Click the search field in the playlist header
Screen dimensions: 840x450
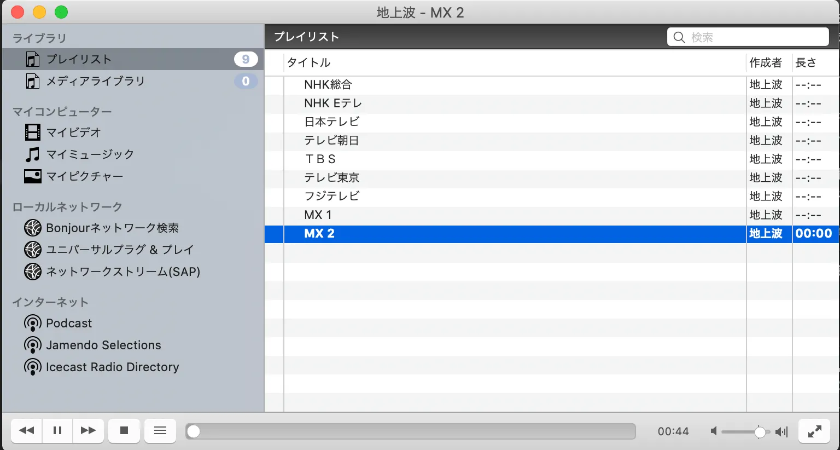(x=755, y=37)
